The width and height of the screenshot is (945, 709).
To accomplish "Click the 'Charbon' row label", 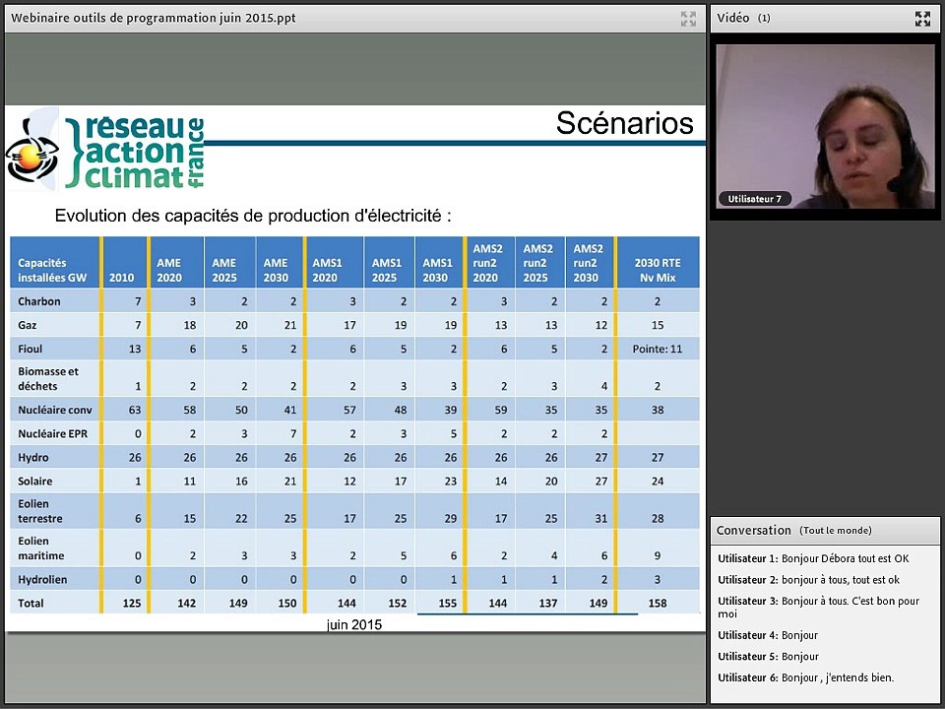I will 39,301.
